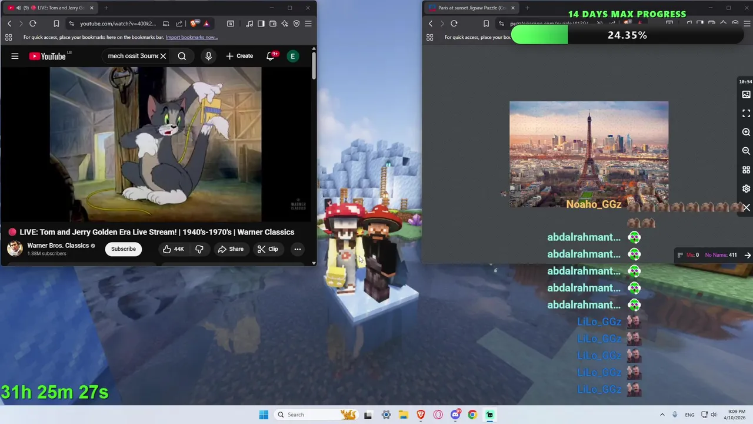Open Brave Rewards triangle icon

coord(206,24)
